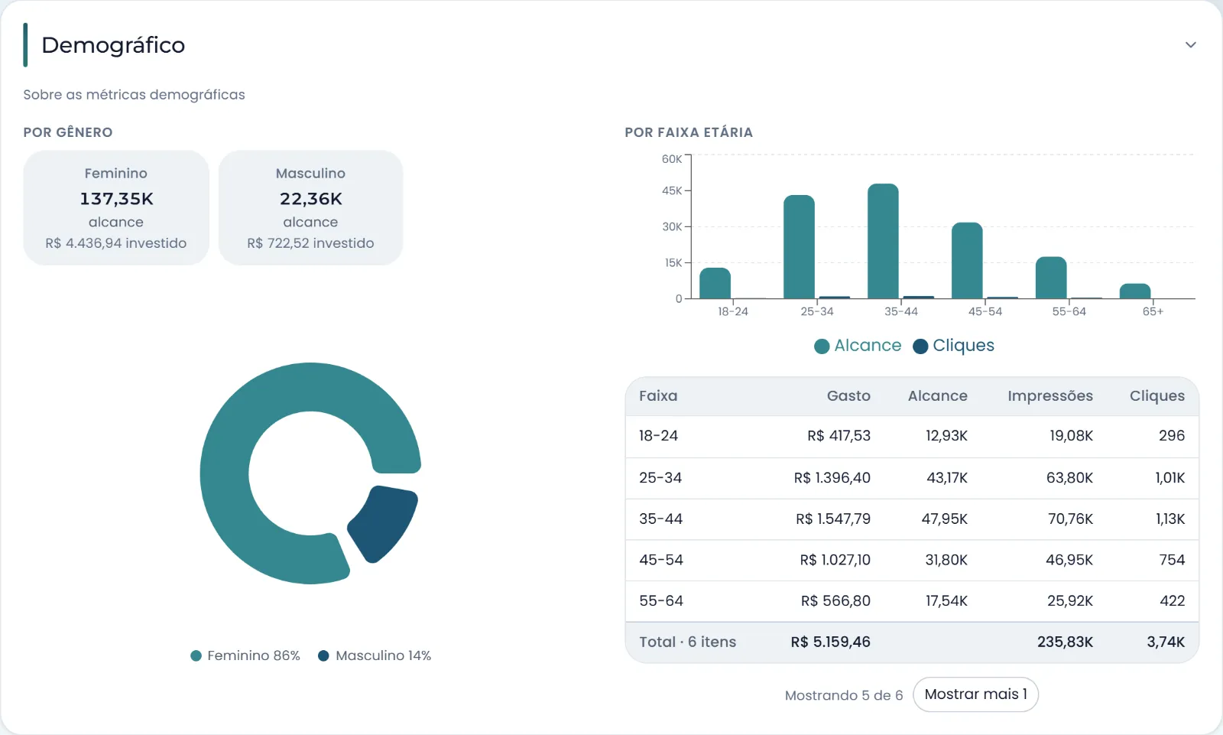Click the POR FAIXA ETÁRIA heading

coord(689,132)
